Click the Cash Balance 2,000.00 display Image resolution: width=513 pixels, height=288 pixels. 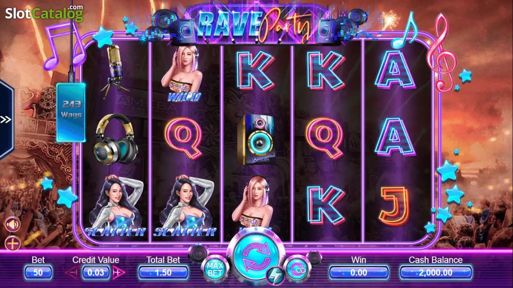(x=436, y=273)
